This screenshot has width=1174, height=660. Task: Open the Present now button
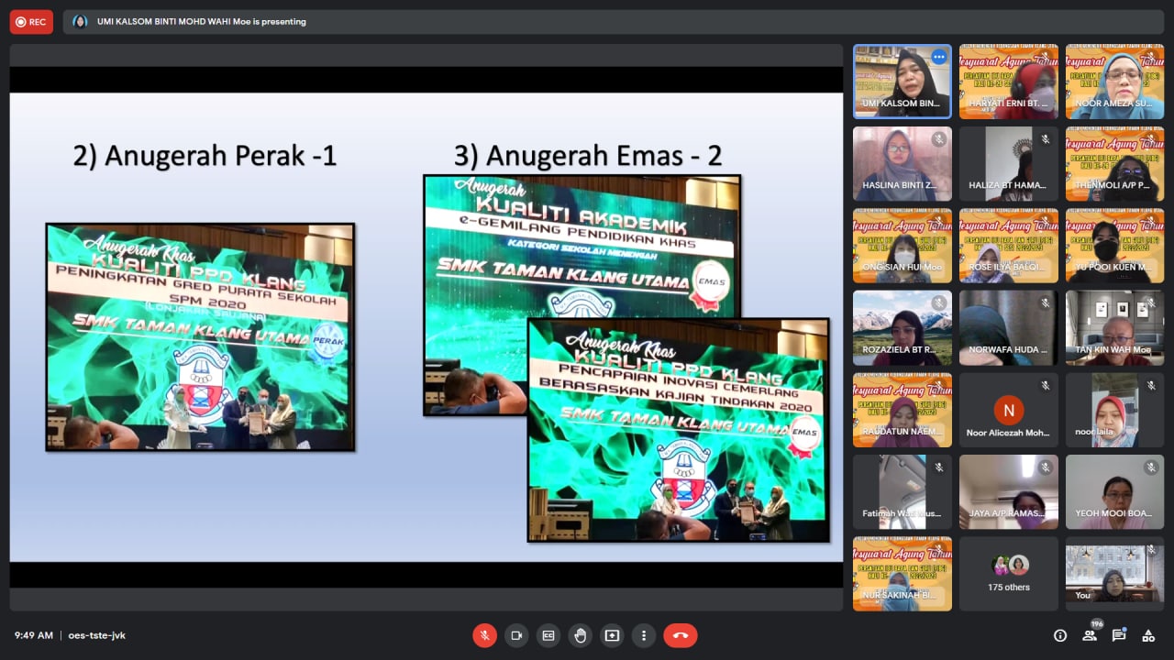pyautogui.click(x=612, y=635)
